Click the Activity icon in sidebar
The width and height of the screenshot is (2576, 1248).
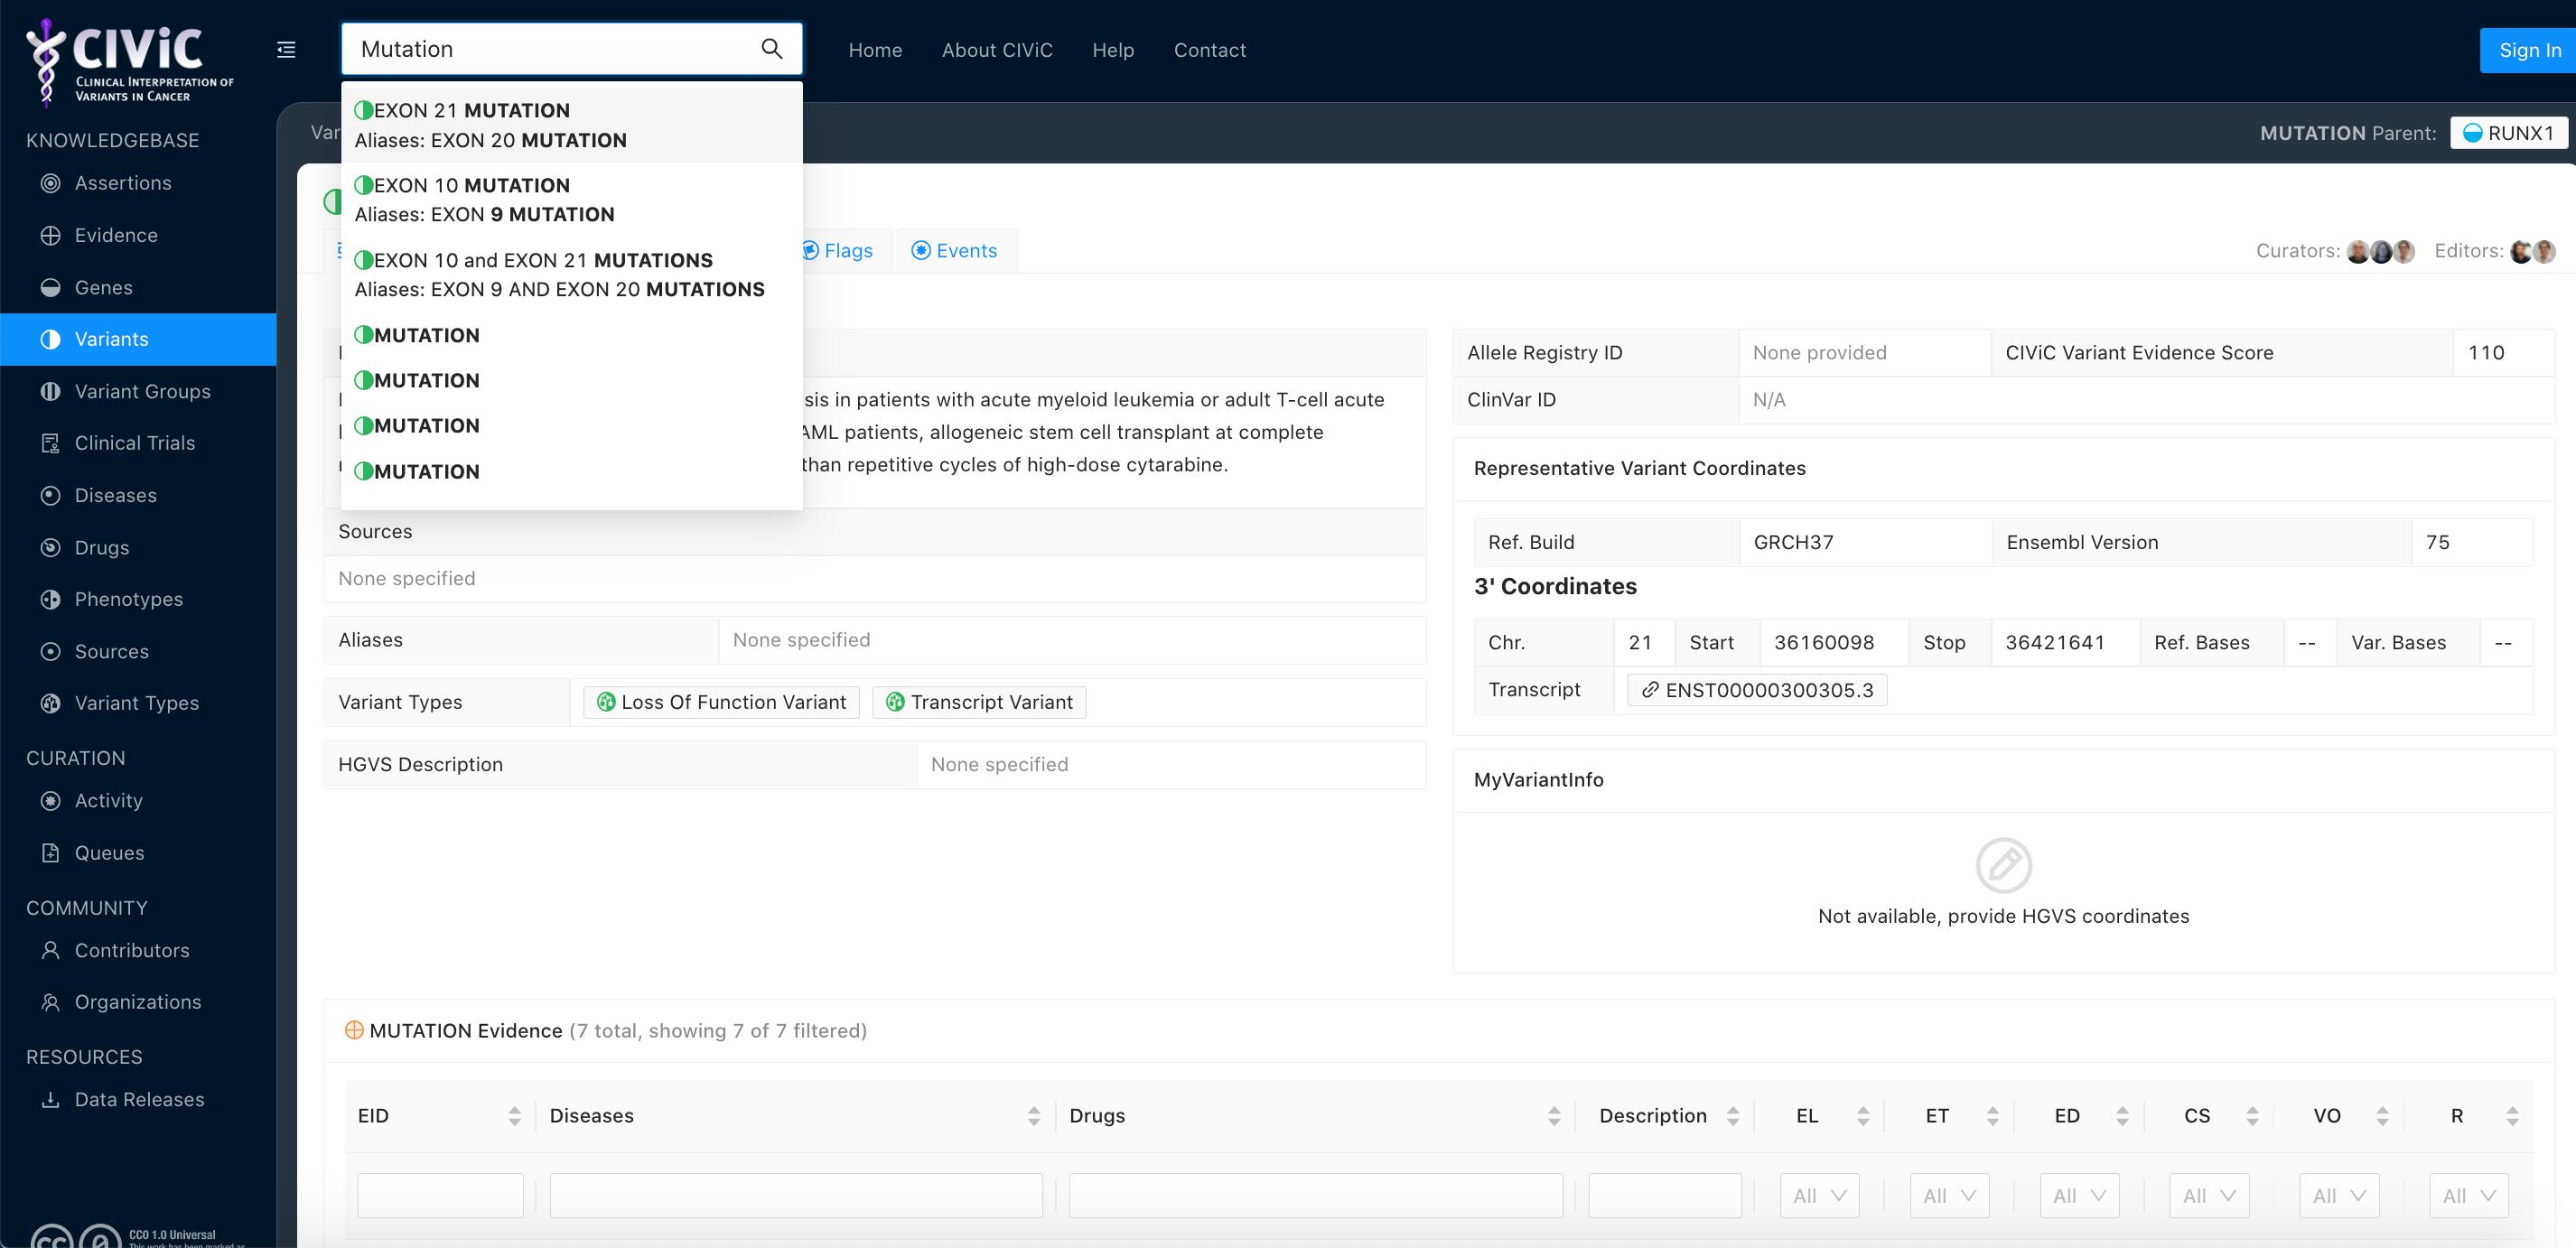[50, 800]
